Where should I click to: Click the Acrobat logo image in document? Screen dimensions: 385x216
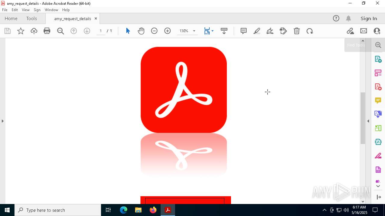tap(184, 90)
